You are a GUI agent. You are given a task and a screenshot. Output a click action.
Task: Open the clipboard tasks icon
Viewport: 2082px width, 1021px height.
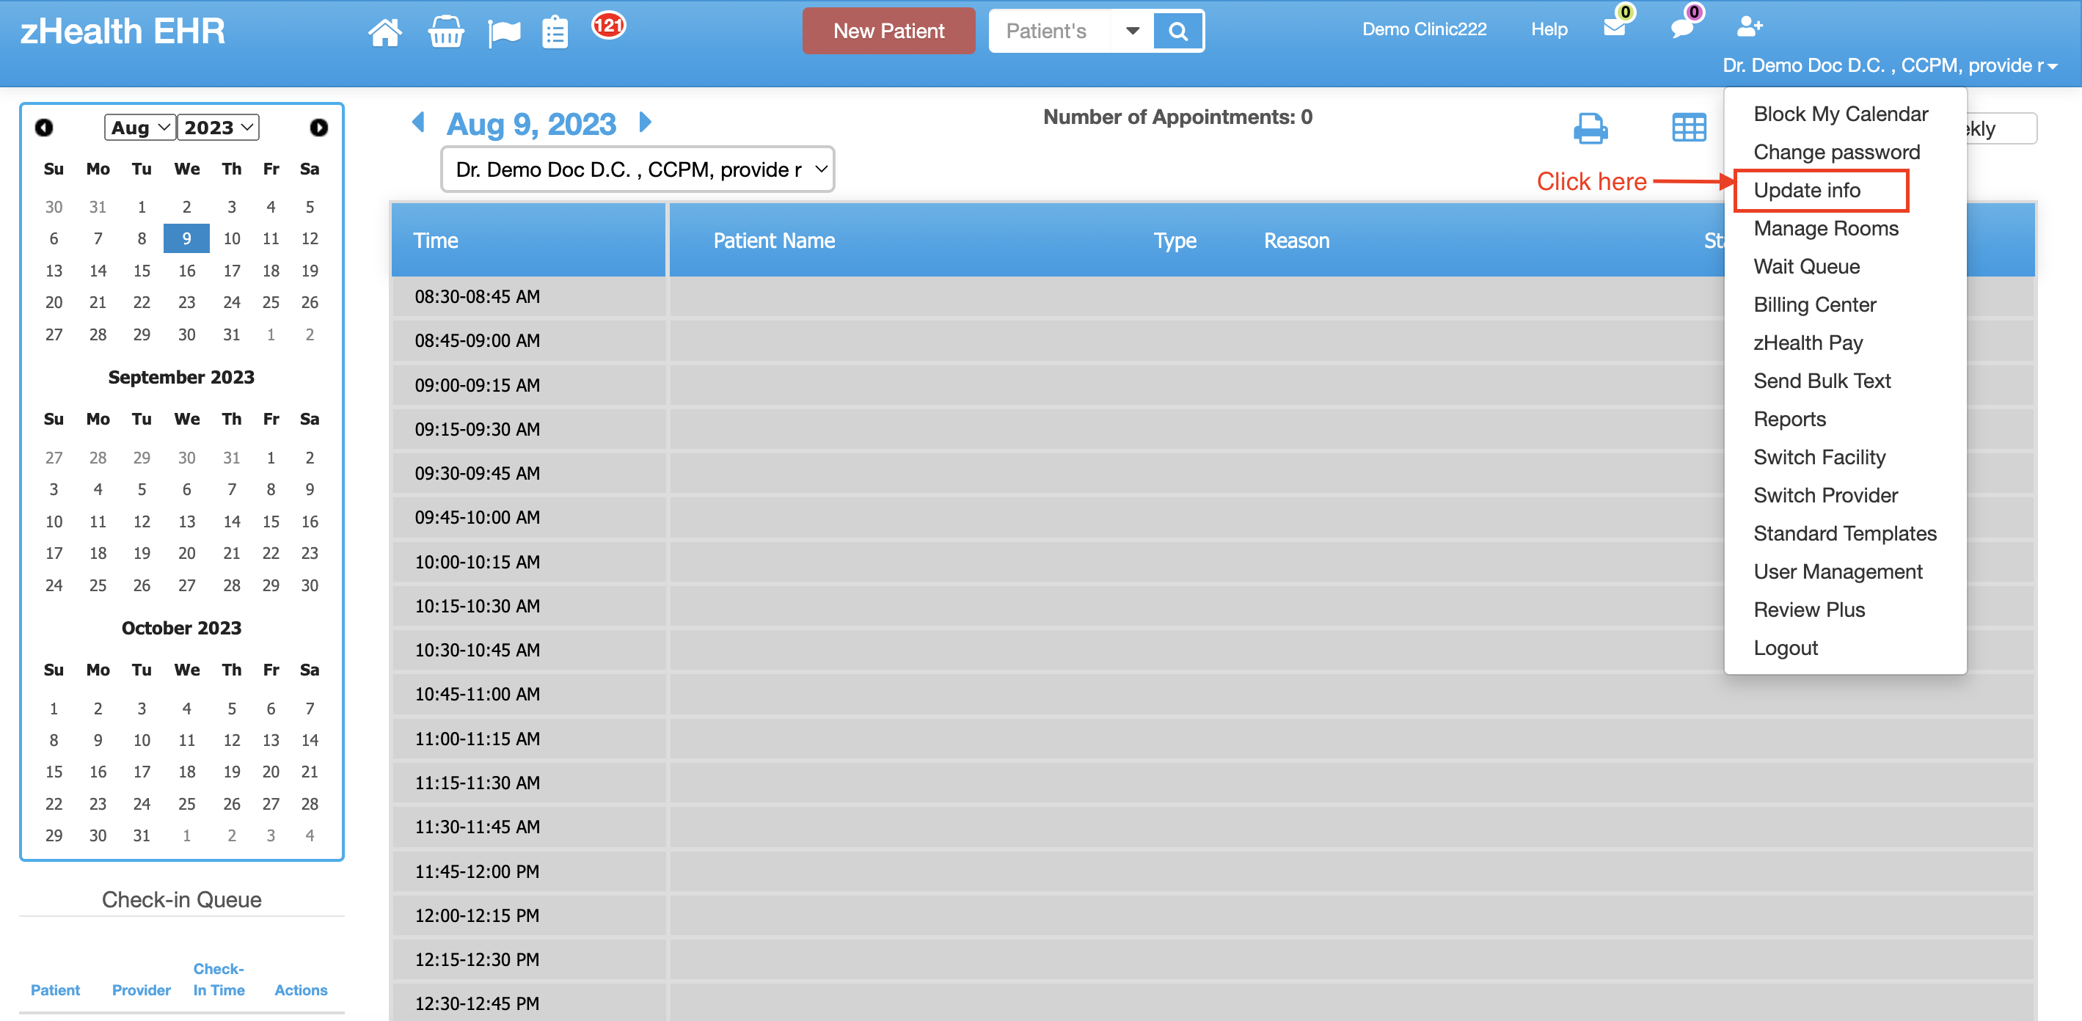pyautogui.click(x=555, y=32)
